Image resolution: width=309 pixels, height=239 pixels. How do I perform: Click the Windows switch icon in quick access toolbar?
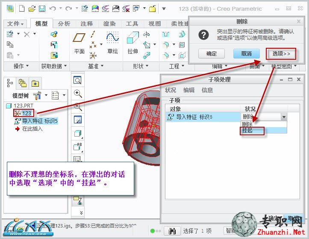[x=136, y=9]
